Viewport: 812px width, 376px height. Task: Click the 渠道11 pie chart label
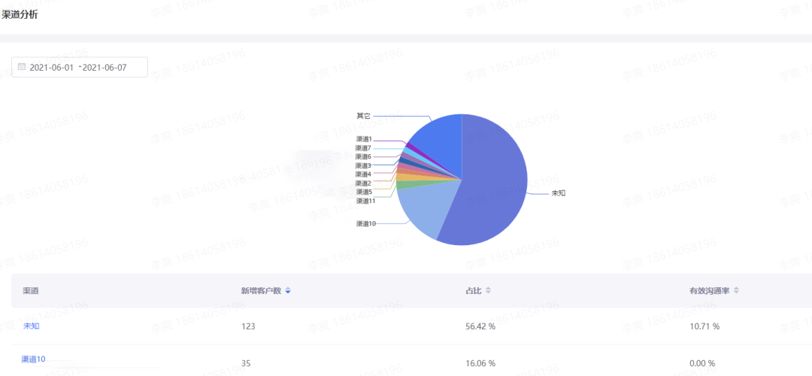click(x=365, y=201)
